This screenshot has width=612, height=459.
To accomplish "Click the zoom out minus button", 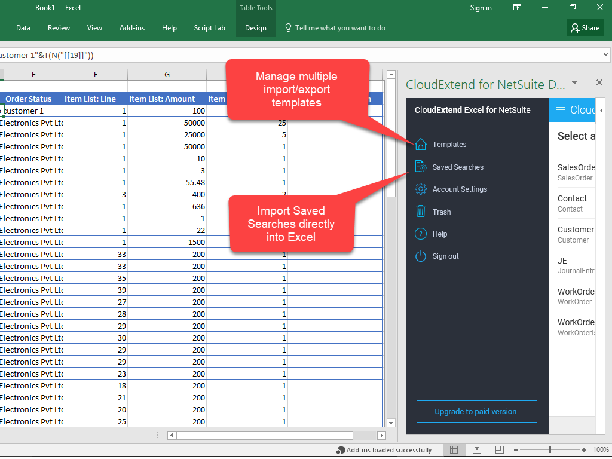I will (516, 450).
